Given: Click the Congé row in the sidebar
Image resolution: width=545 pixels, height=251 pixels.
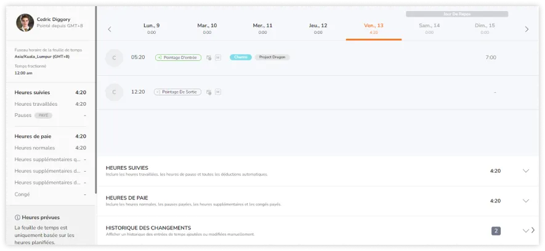Looking at the screenshot, I should pyautogui.click(x=50, y=194).
